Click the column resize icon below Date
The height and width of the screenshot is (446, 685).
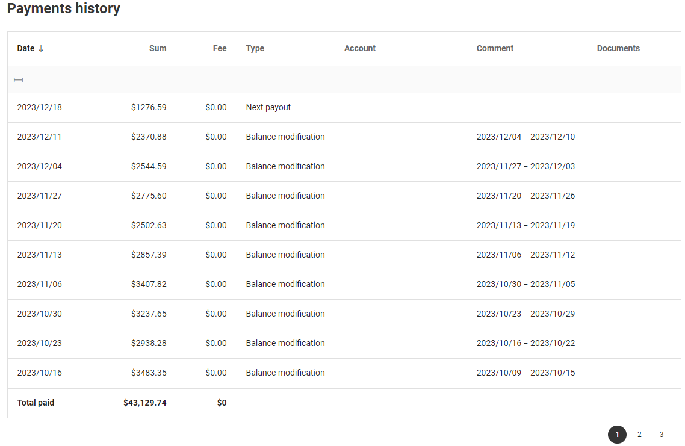[18, 80]
